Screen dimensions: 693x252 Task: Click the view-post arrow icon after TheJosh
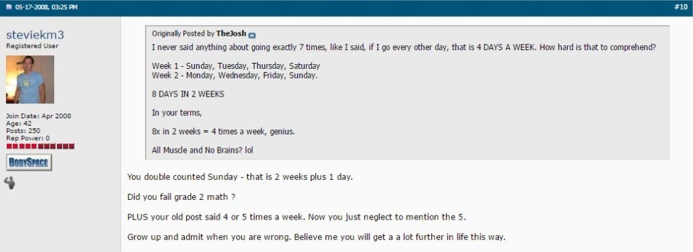(x=252, y=35)
